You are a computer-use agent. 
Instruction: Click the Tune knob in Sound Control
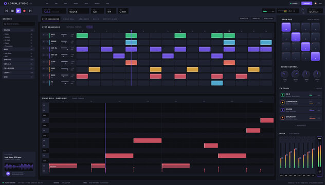[285, 74]
